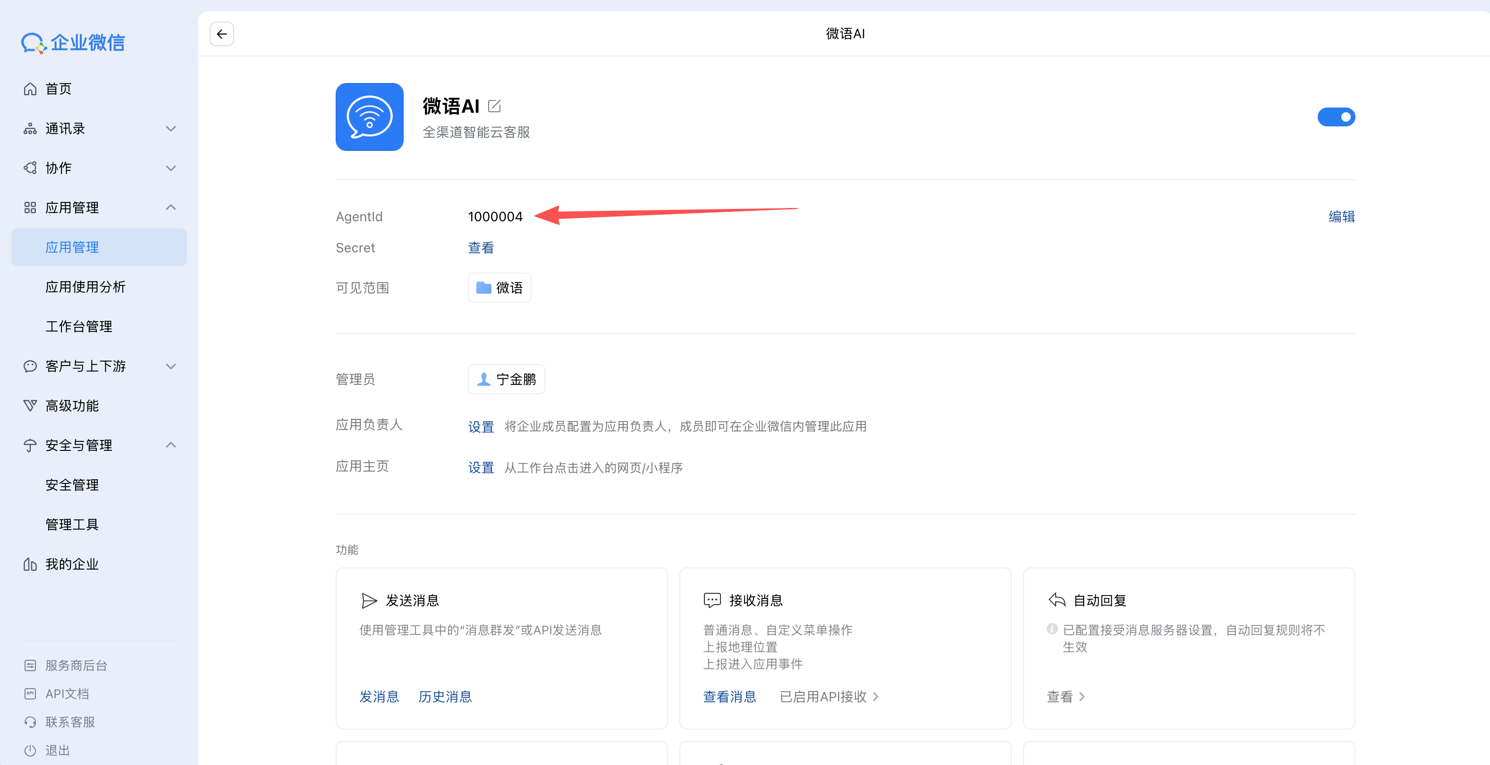
Task: Select 应用管理 submenu item
Action: (x=99, y=247)
